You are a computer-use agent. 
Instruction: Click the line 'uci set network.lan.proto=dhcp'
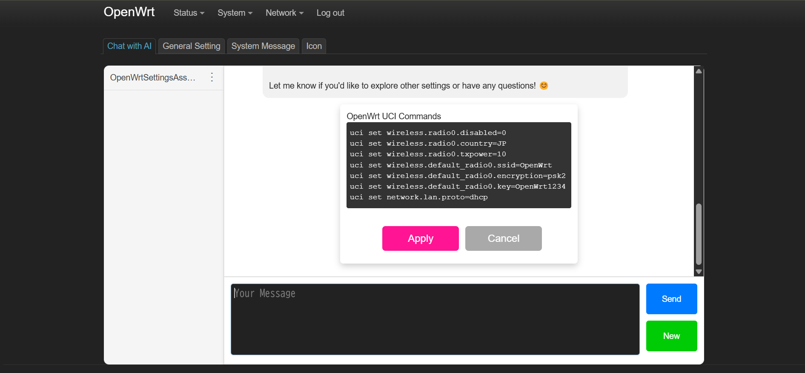(x=419, y=197)
